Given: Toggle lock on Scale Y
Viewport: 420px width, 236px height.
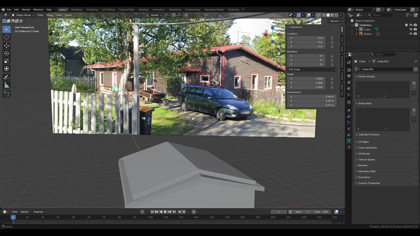Looking at the screenshot, I should tap(332, 83).
